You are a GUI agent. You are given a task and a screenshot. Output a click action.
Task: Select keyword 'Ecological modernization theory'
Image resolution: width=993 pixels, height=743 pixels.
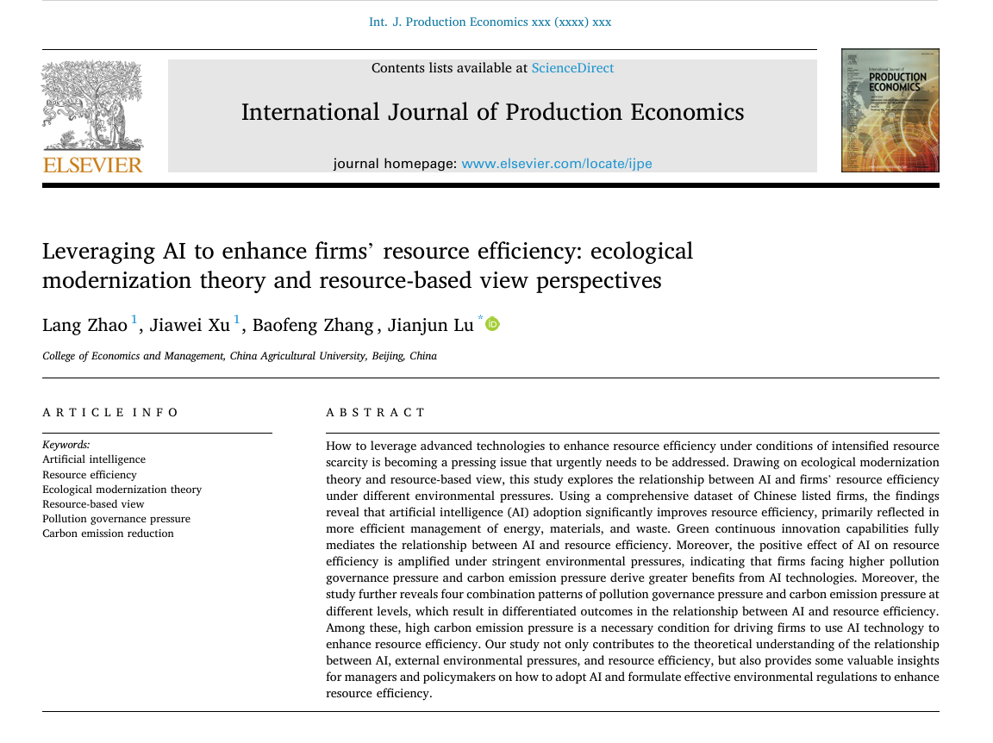coord(122,489)
